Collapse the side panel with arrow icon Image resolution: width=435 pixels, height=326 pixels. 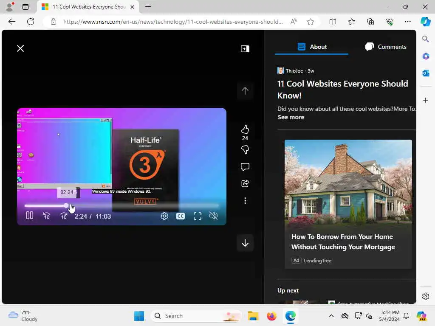point(245,49)
